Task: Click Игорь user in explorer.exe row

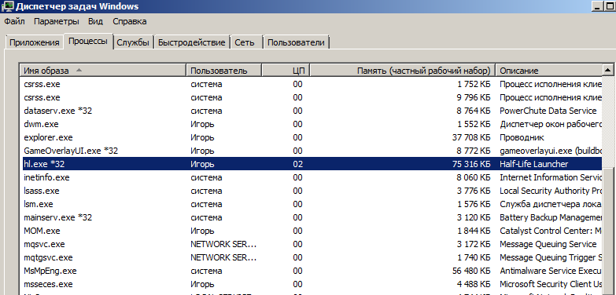Action: coord(202,137)
